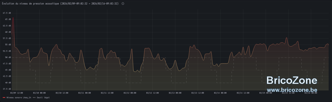Click the '45 dB' y-axis label
The height and width of the screenshot is (102, 332).
click(8, 70)
